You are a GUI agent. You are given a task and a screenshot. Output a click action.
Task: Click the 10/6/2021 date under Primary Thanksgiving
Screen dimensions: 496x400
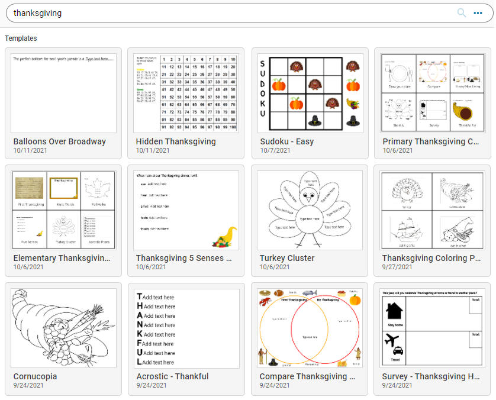pyautogui.click(x=398, y=150)
